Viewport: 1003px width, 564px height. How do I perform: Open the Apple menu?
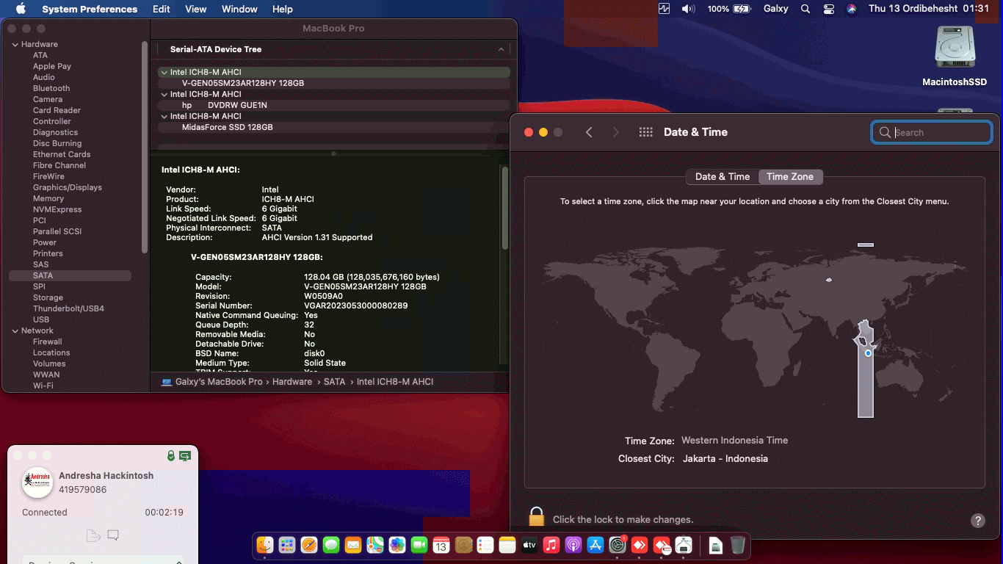point(21,9)
